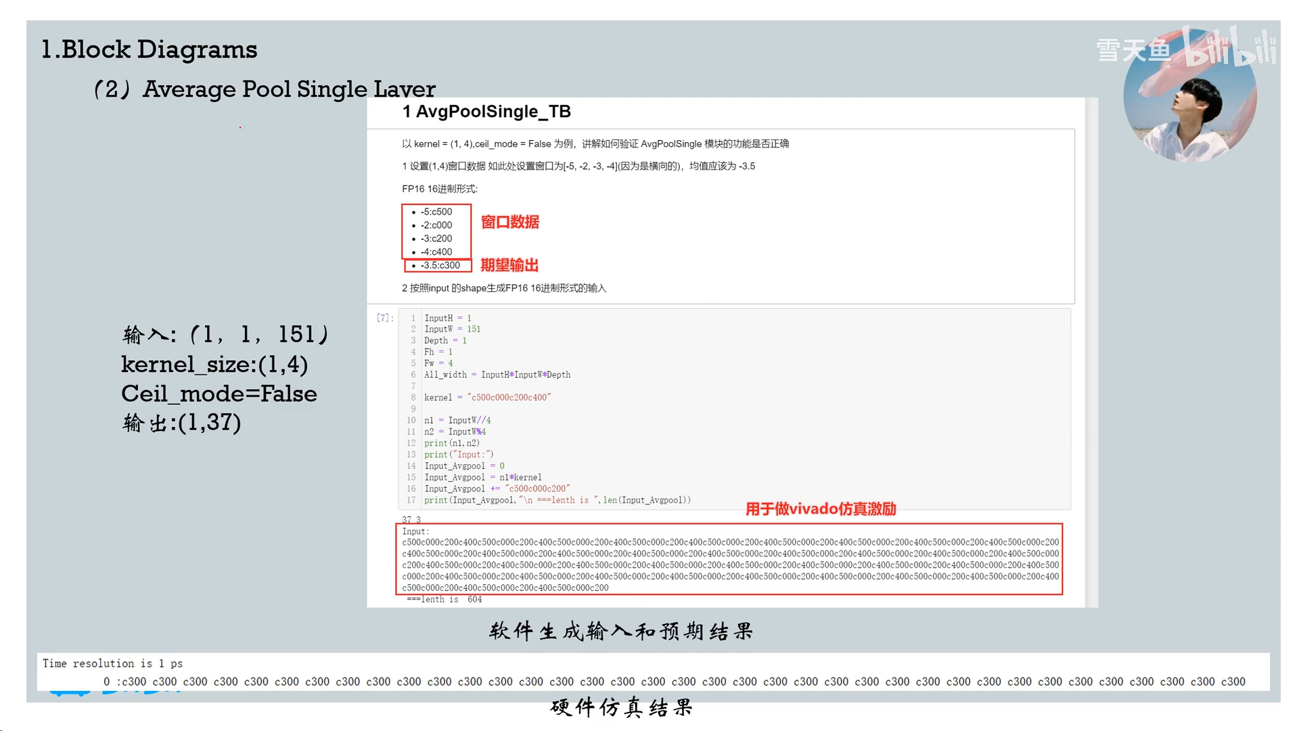
Task: Click the red-boxed Input hex output block
Action: [x=729, y=559]
